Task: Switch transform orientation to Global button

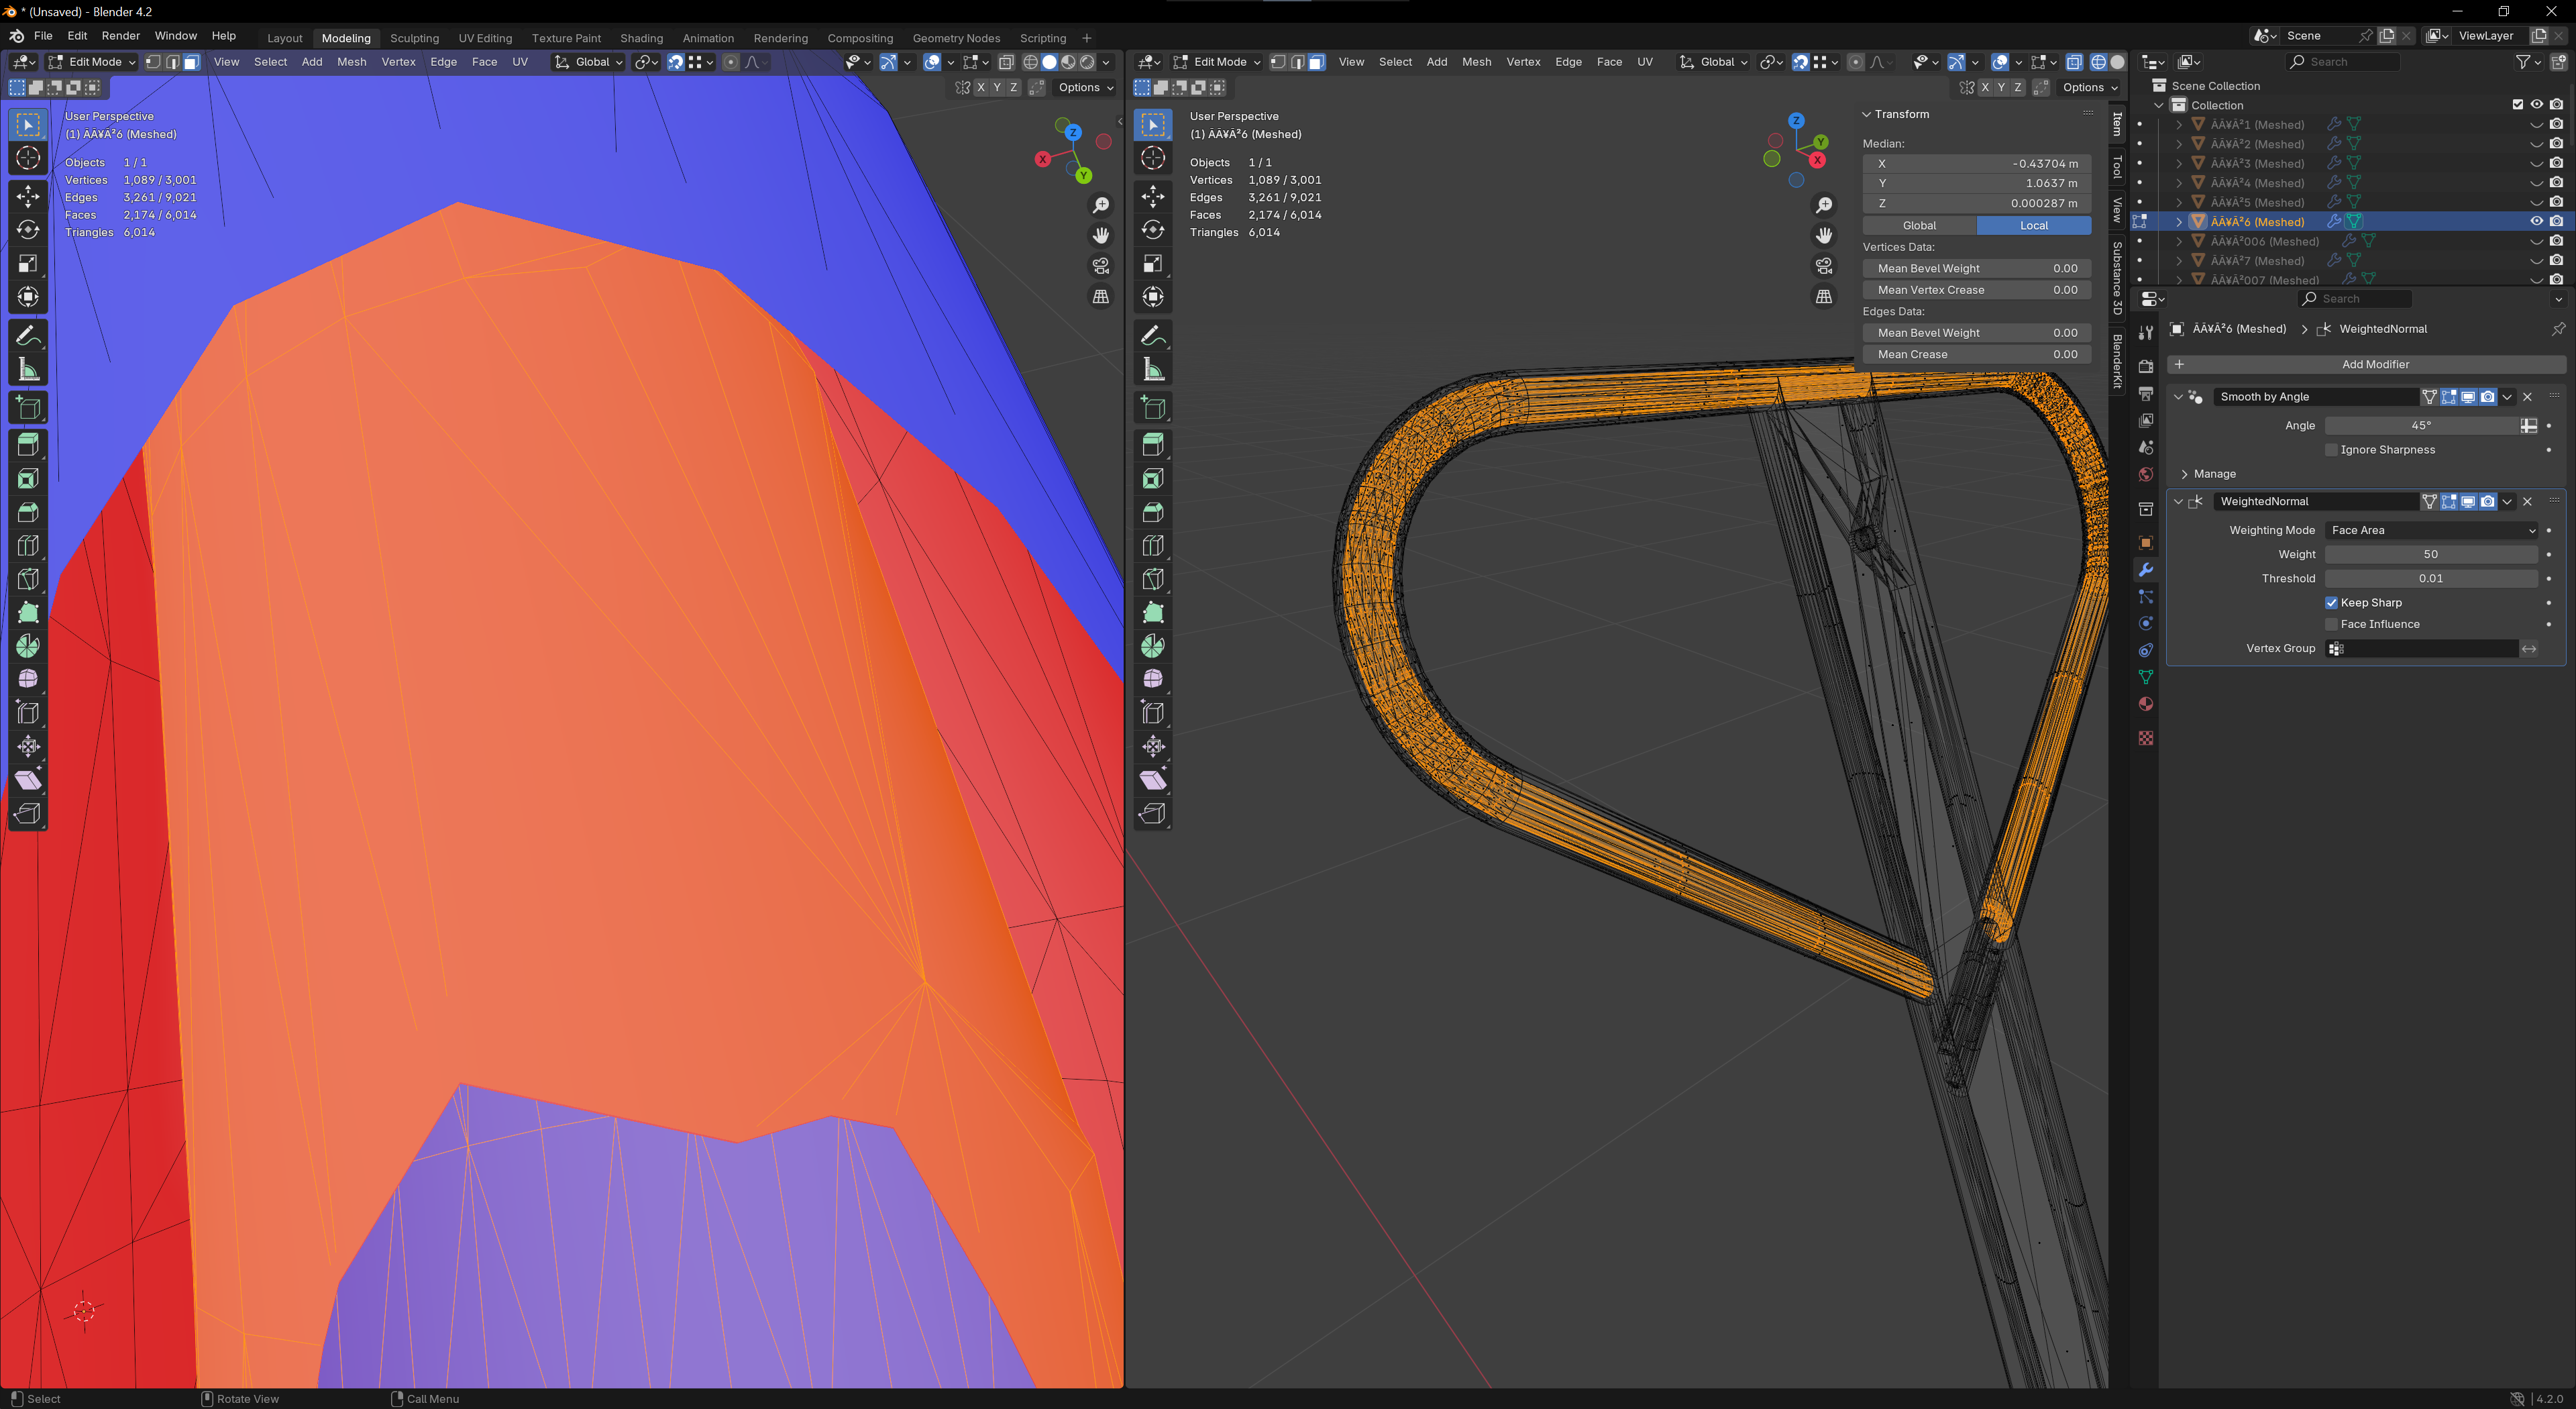Action: (x=1919, y=226)
